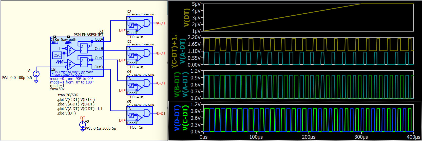Select the .tran 20/50K directive
Screen dimensions: 422x141
pyautogui.click(x=68, y=95)
